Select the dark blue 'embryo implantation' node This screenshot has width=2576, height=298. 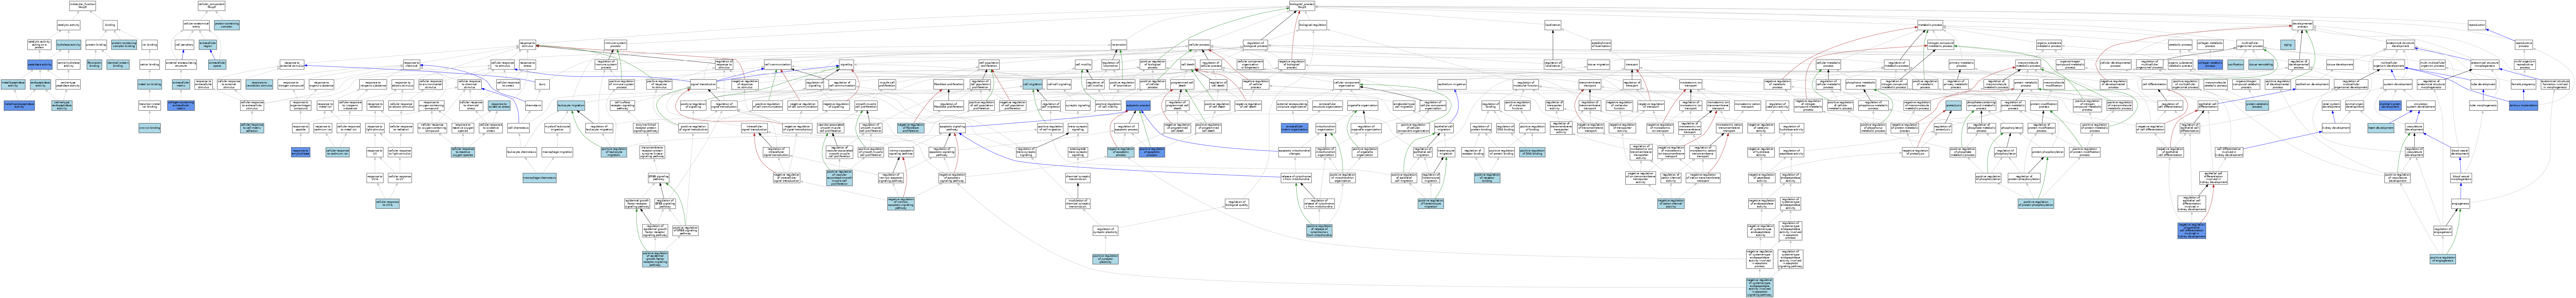point(2523,105)
